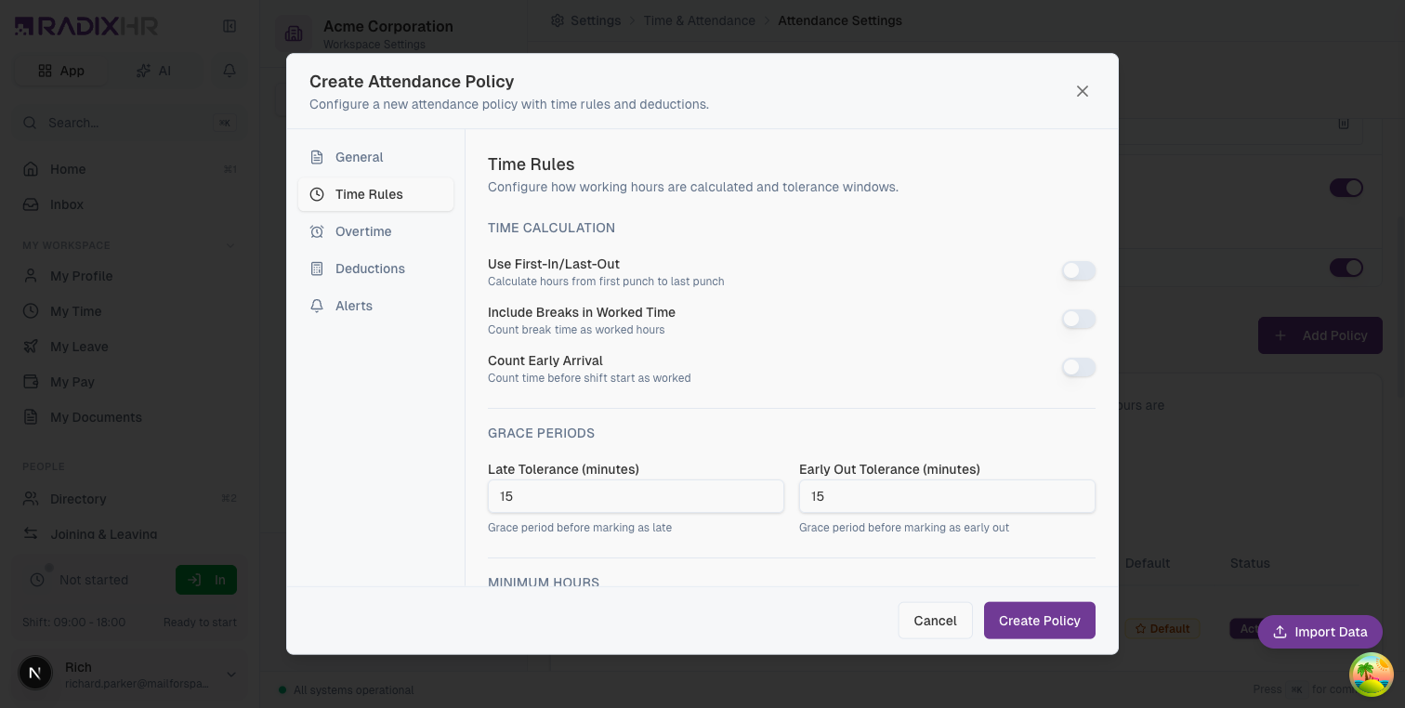The width and height of the screenshot is (1405, 708).
Task: Click the Status column header
Action: point(1250,563)
